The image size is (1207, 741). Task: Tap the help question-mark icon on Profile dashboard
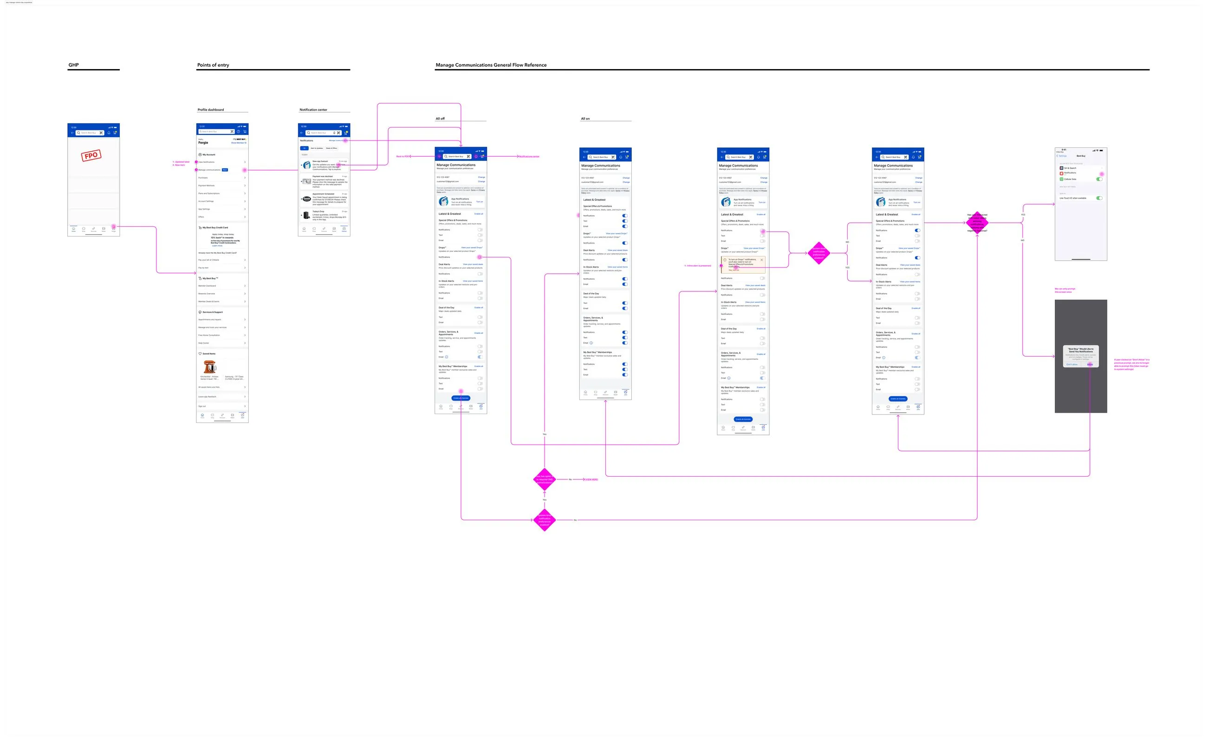tap(239, 131)
